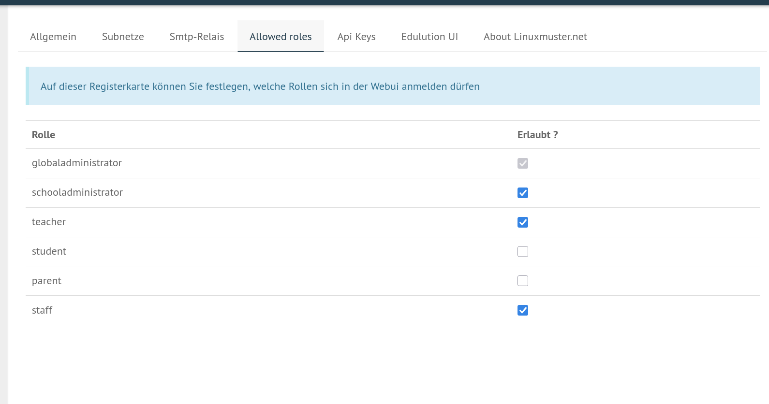
Task: Open the Smtp-Relais tab
Action: pyautogui.click(x=197, y=37)
